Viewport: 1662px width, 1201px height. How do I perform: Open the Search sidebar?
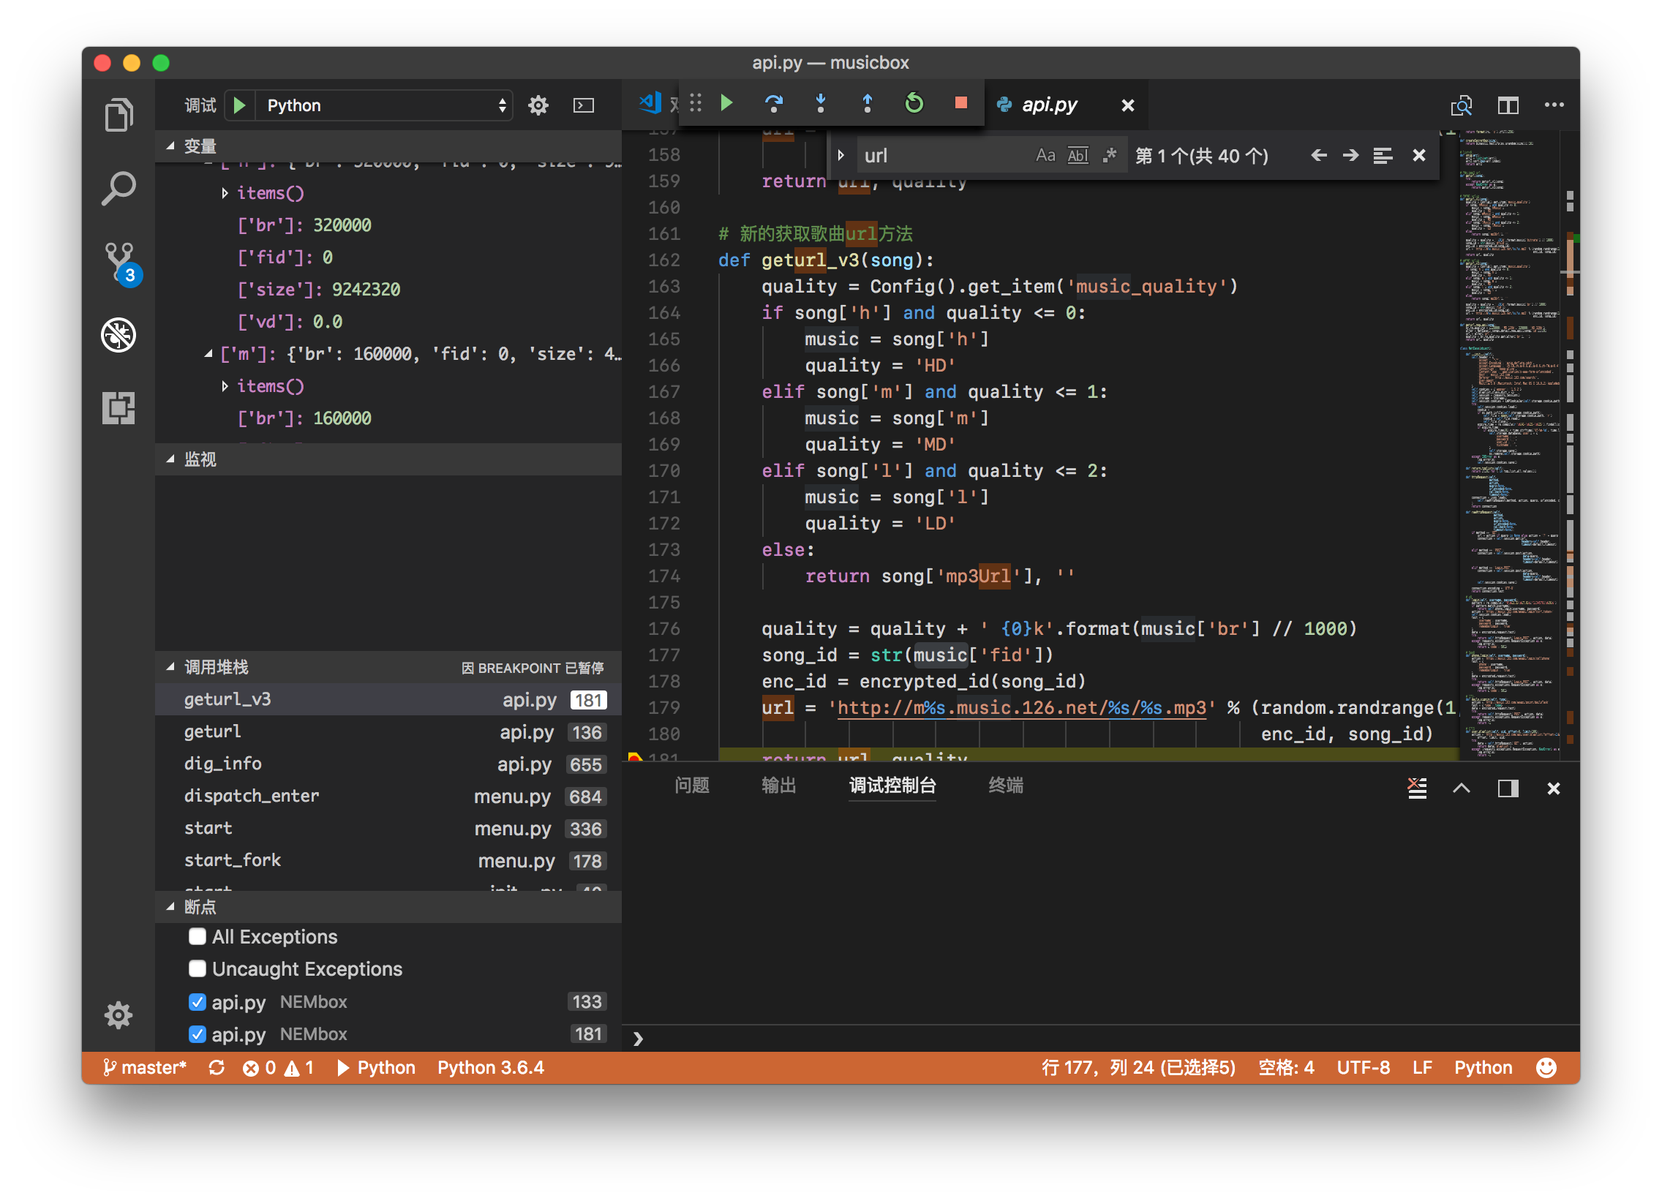pyautogui.click(x=119, y=188)
